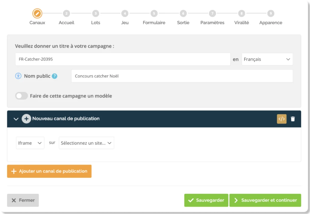Screen dimensions: 310x214
Task: Click 'Ajouter un canal de publication' button
Action: 49,171
